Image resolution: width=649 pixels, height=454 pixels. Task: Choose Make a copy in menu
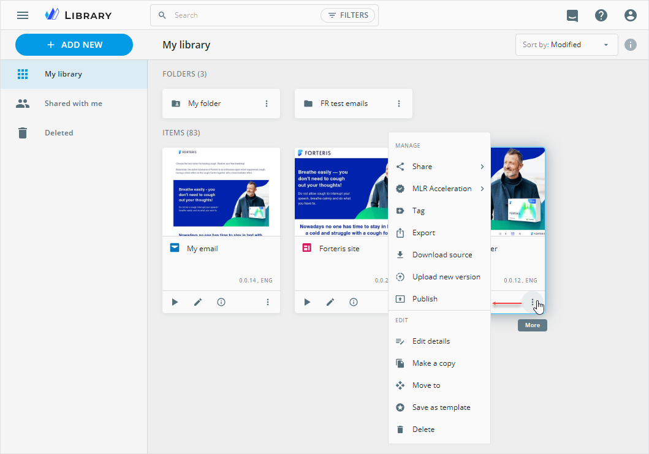433,363
